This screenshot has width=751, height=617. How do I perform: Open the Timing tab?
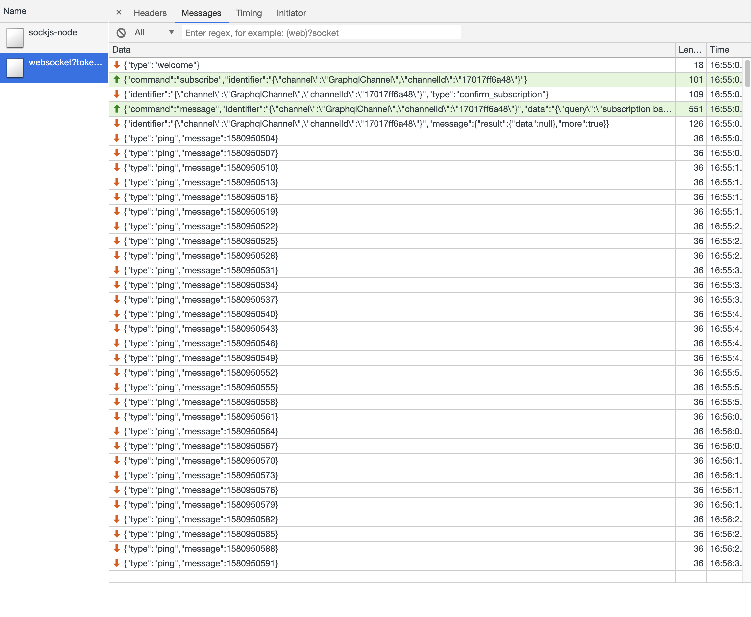(x=248, y=13)
